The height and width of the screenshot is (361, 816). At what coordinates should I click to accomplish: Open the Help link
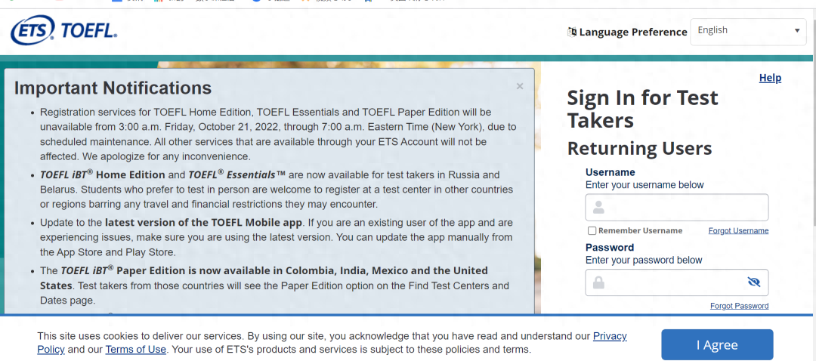pyautogui.click(x=770, y=78)
